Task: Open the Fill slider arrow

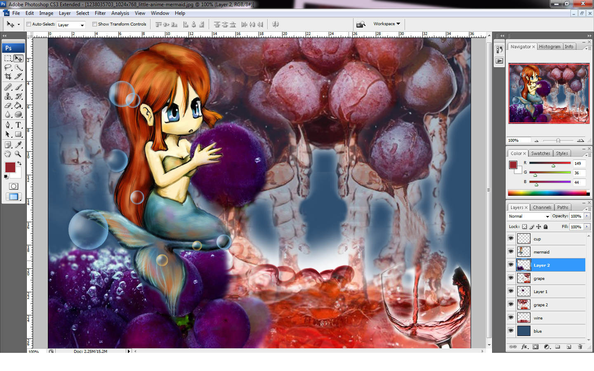Action: 587,227
